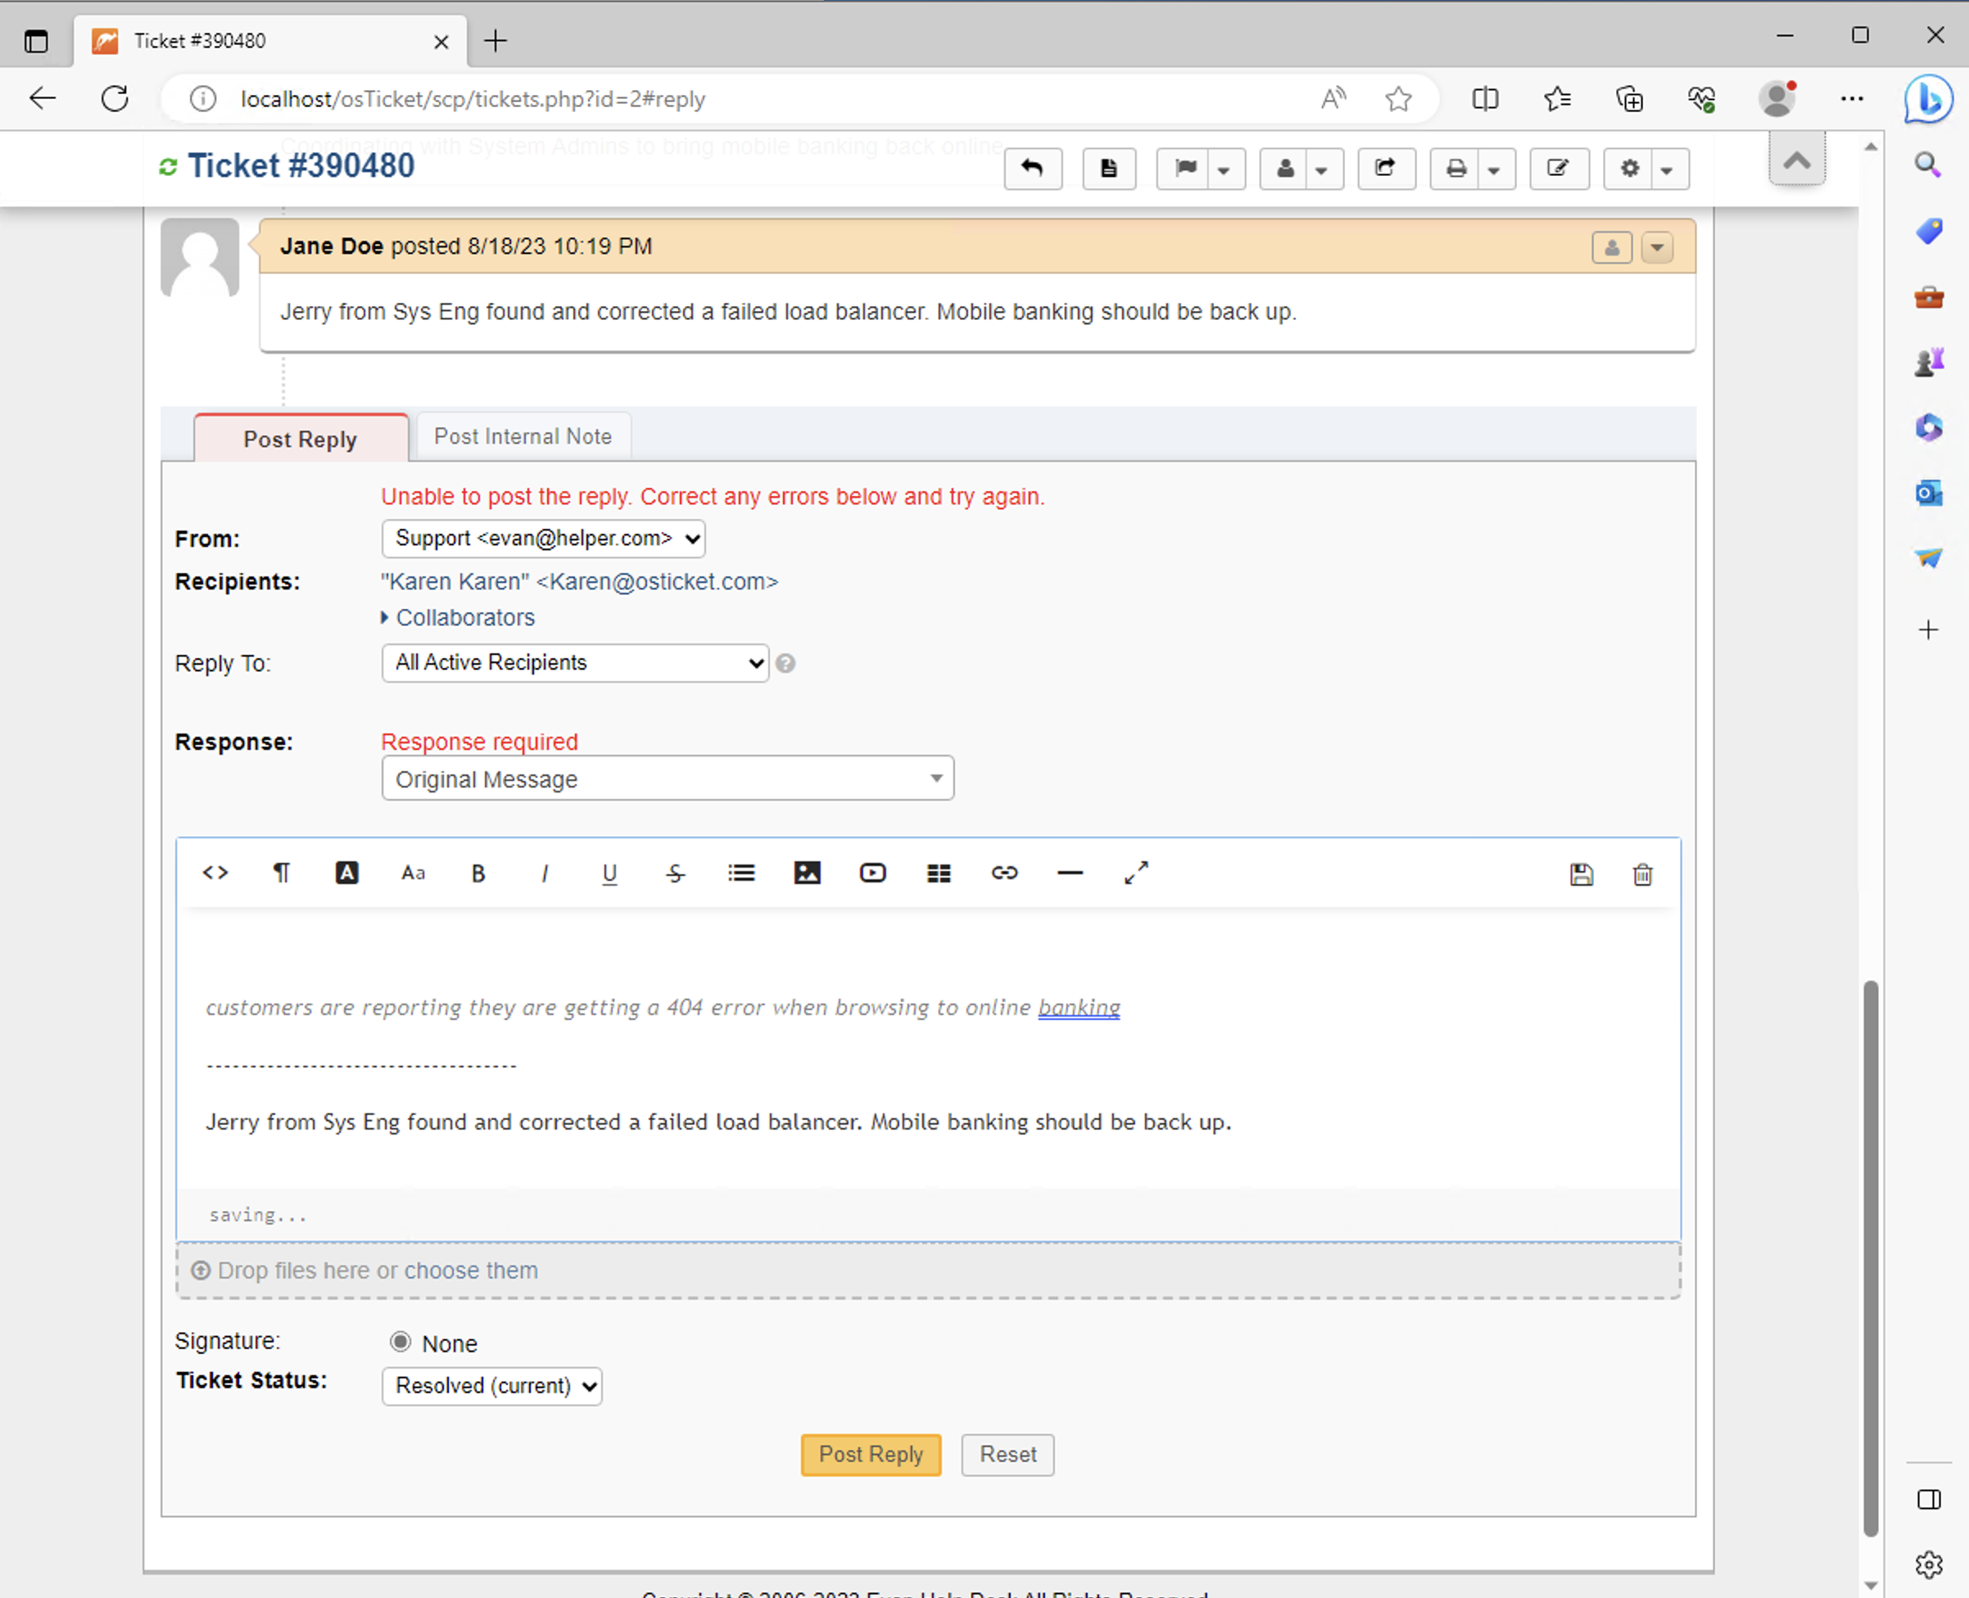Viewport: 1969px width, 1598px height.
Task: Expand the reply editor to fullscreen
Action: (1135, 873)
